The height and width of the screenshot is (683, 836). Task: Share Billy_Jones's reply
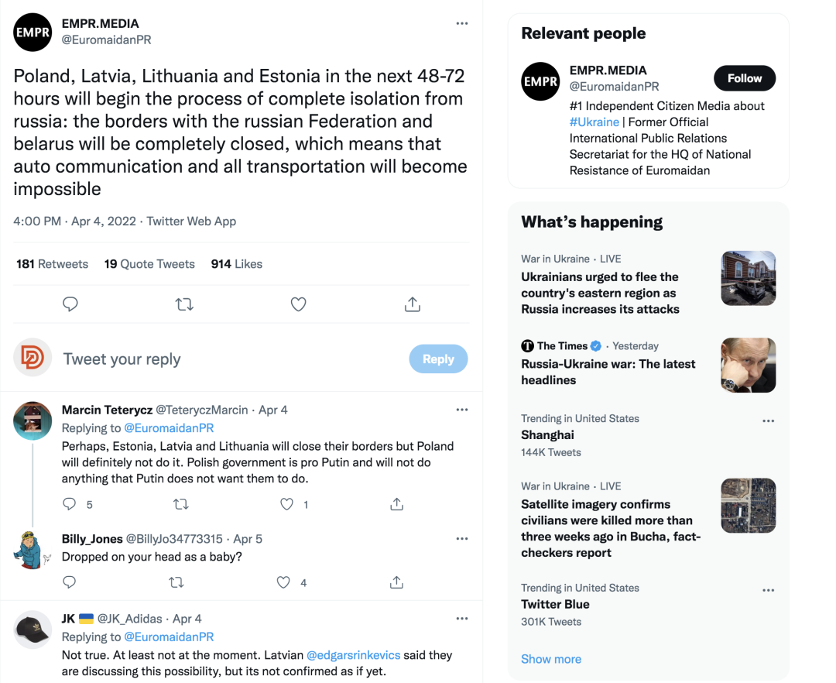(x=396, y=582)
